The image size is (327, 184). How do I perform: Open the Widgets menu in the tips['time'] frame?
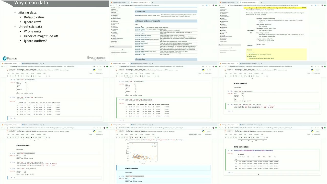point(39,134)
